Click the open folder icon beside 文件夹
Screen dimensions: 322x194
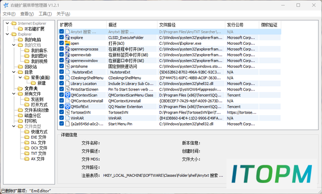(20, 88)
